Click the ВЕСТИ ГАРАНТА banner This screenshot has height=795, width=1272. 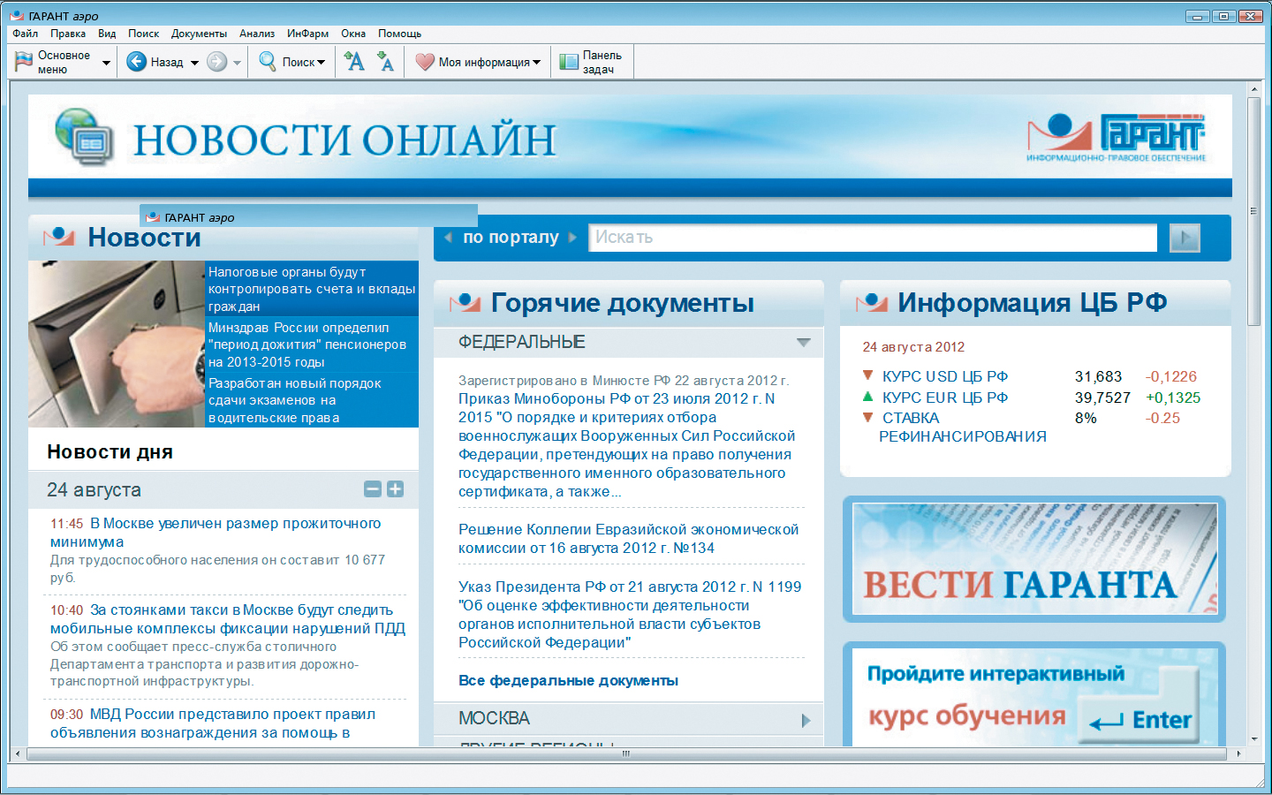pyautogui.click(x=1033, y=559)
